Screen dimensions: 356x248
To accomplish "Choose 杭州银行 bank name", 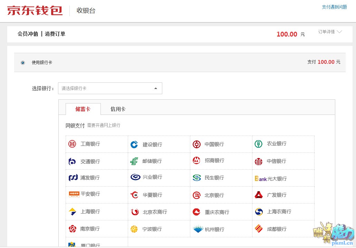I will (214, 229).
